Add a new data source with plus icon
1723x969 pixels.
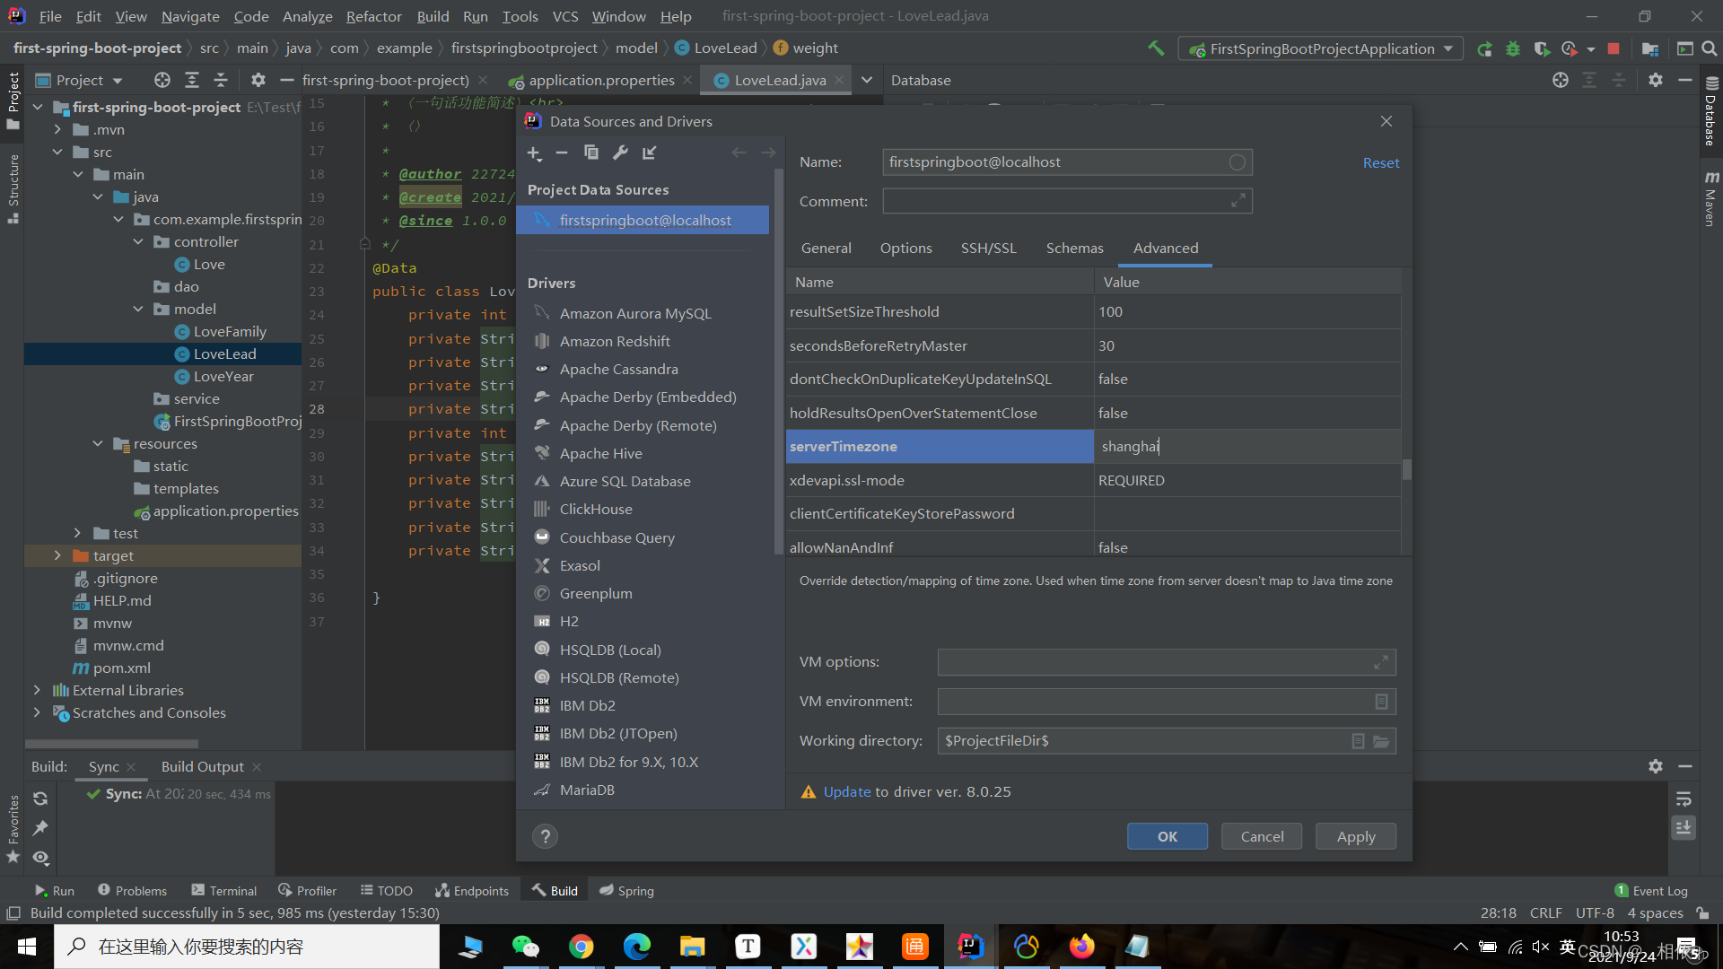[x=534, y=153]
